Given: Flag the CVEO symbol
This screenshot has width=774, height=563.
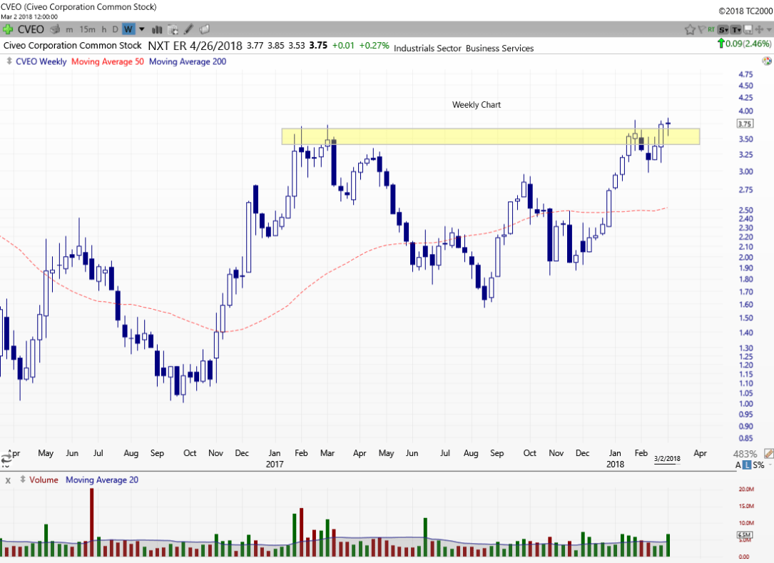Looking at the screenshot, I should (702, 29).
